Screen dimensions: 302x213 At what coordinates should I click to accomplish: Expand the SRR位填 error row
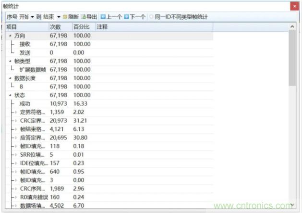click(x=15, y=155)
